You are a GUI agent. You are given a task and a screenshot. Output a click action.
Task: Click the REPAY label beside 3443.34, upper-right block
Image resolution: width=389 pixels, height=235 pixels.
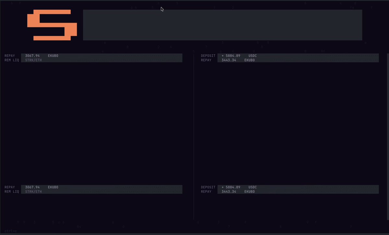click(x=206, y=60)
